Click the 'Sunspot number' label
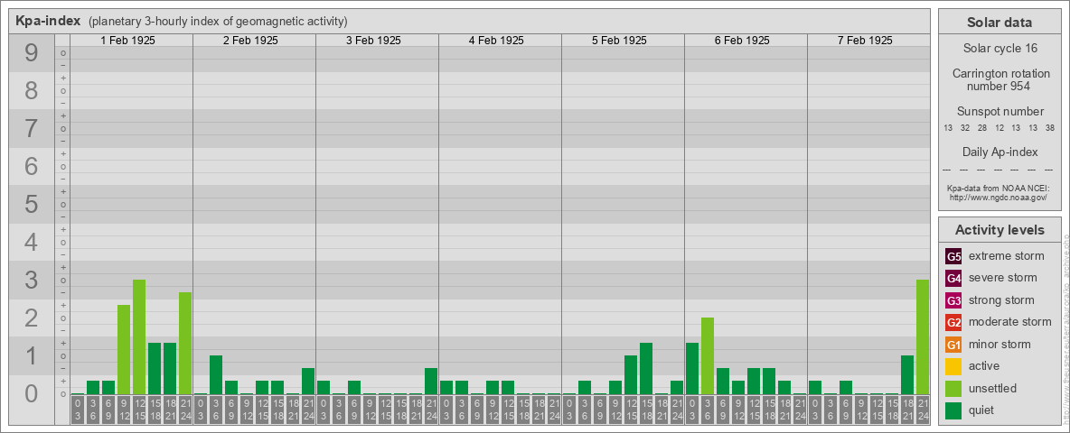The width and height of the screenshot is (1070, 433). click(x=1000, y=112)
